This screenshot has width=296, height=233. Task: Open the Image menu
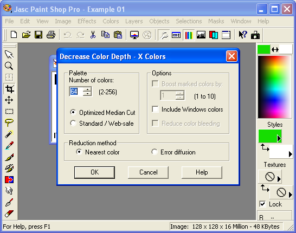click(x=63, y=21)
